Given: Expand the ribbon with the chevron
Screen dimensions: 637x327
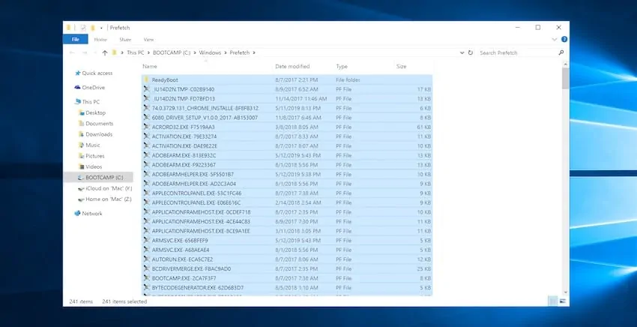Looking at the screenshot, I should point(554,40).
